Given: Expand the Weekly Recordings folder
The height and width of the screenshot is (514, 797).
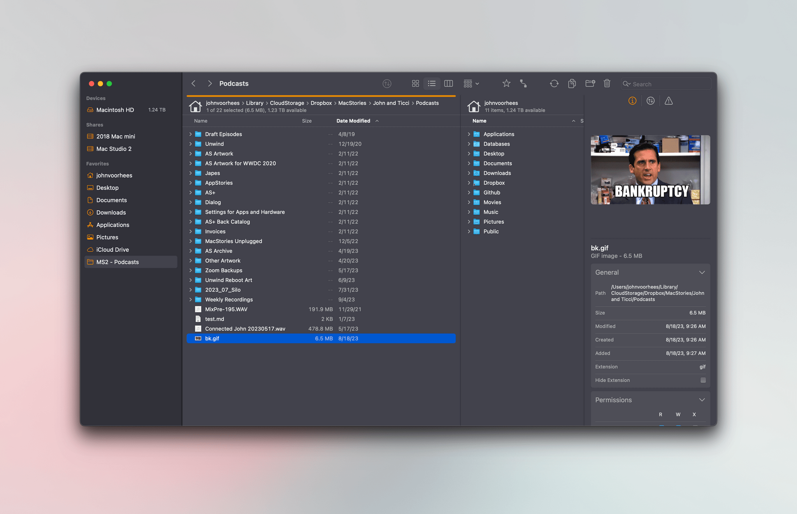Looking at the screenshot, I should (x=190, y=300).
